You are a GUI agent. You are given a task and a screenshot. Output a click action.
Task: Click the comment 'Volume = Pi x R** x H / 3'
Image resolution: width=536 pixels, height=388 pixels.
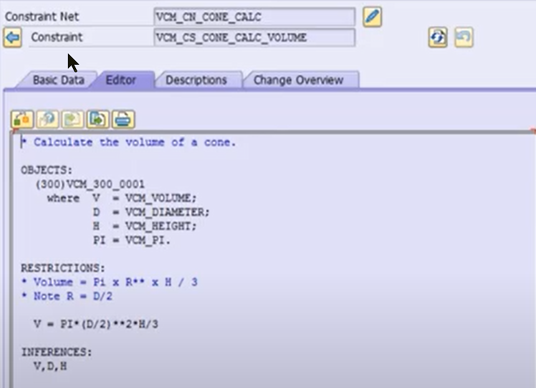pos(110,282)
